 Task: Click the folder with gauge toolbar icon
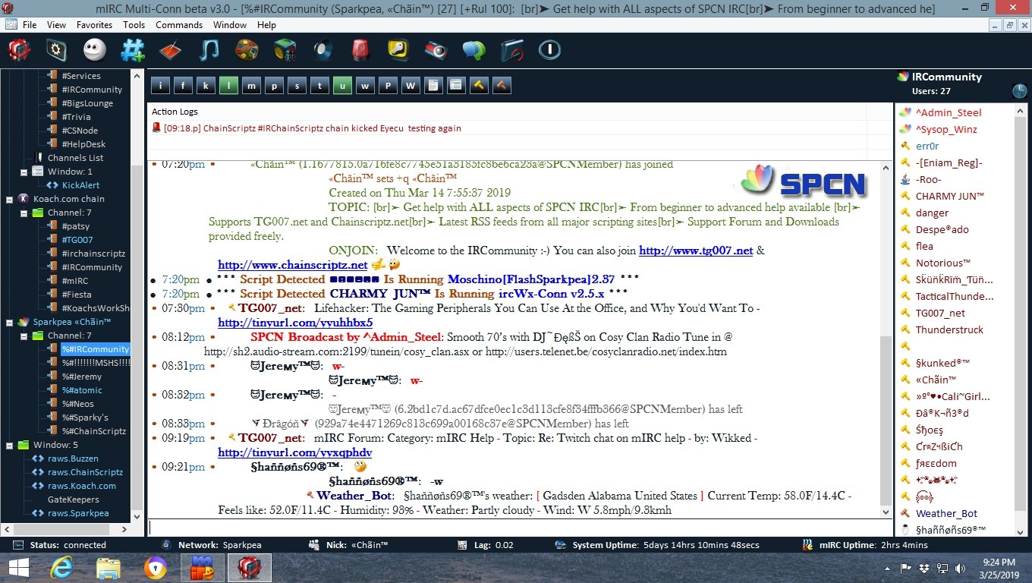[x=512, y=50]
